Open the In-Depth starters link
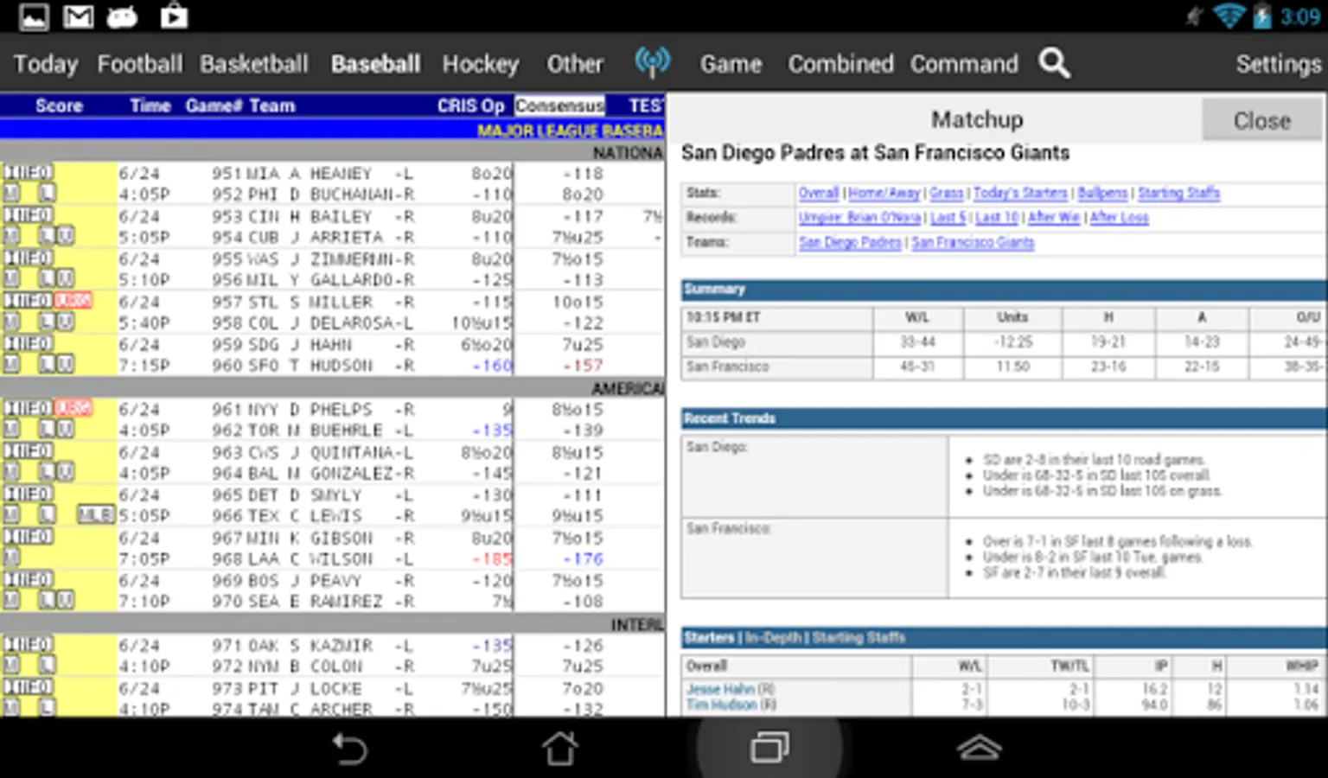The height and width of the screenshot is (778, 1328). click(x=774, y=638)
